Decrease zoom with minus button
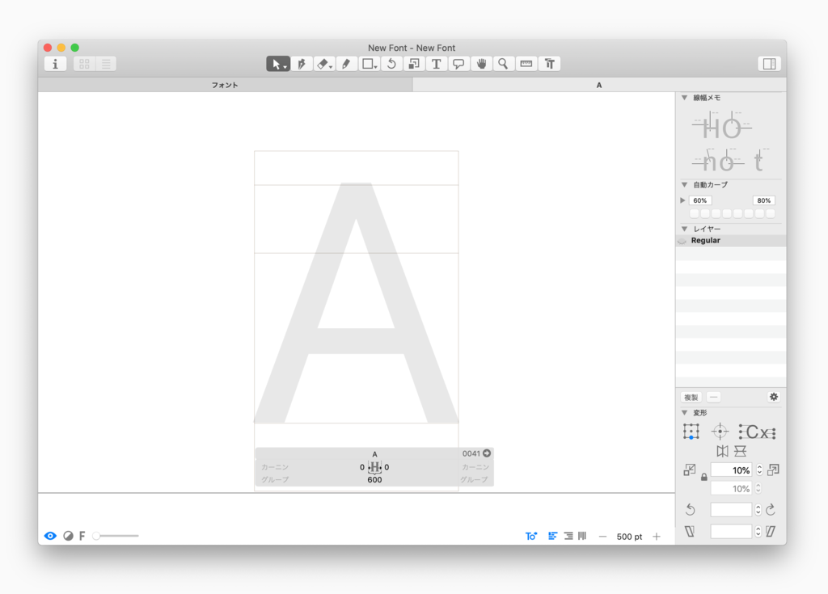The image size is (828, 594). [602, 537]
